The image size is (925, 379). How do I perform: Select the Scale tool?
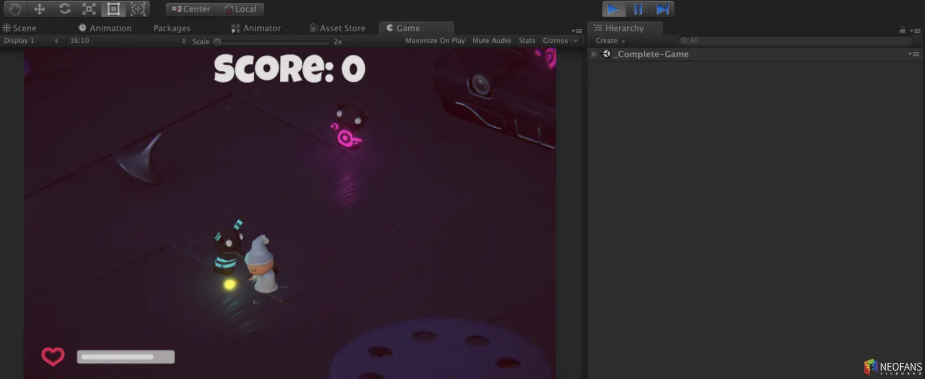[x=89, y=9]
